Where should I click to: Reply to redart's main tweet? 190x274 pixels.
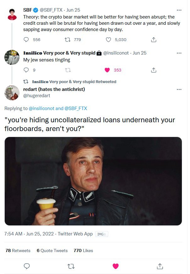click(x=27, y=266)
